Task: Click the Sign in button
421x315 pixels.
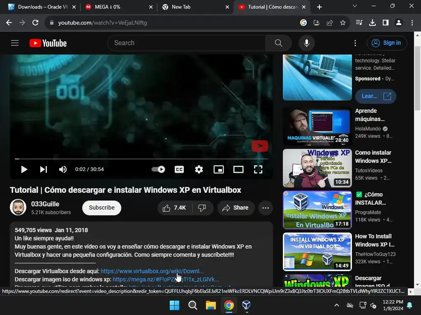Action: point(386,43)
